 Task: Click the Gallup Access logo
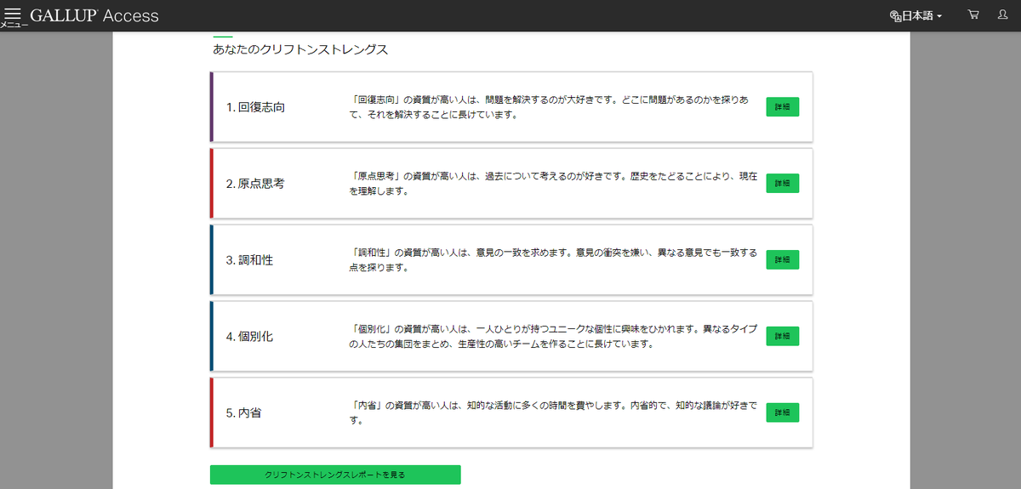(x=94, y=16)
